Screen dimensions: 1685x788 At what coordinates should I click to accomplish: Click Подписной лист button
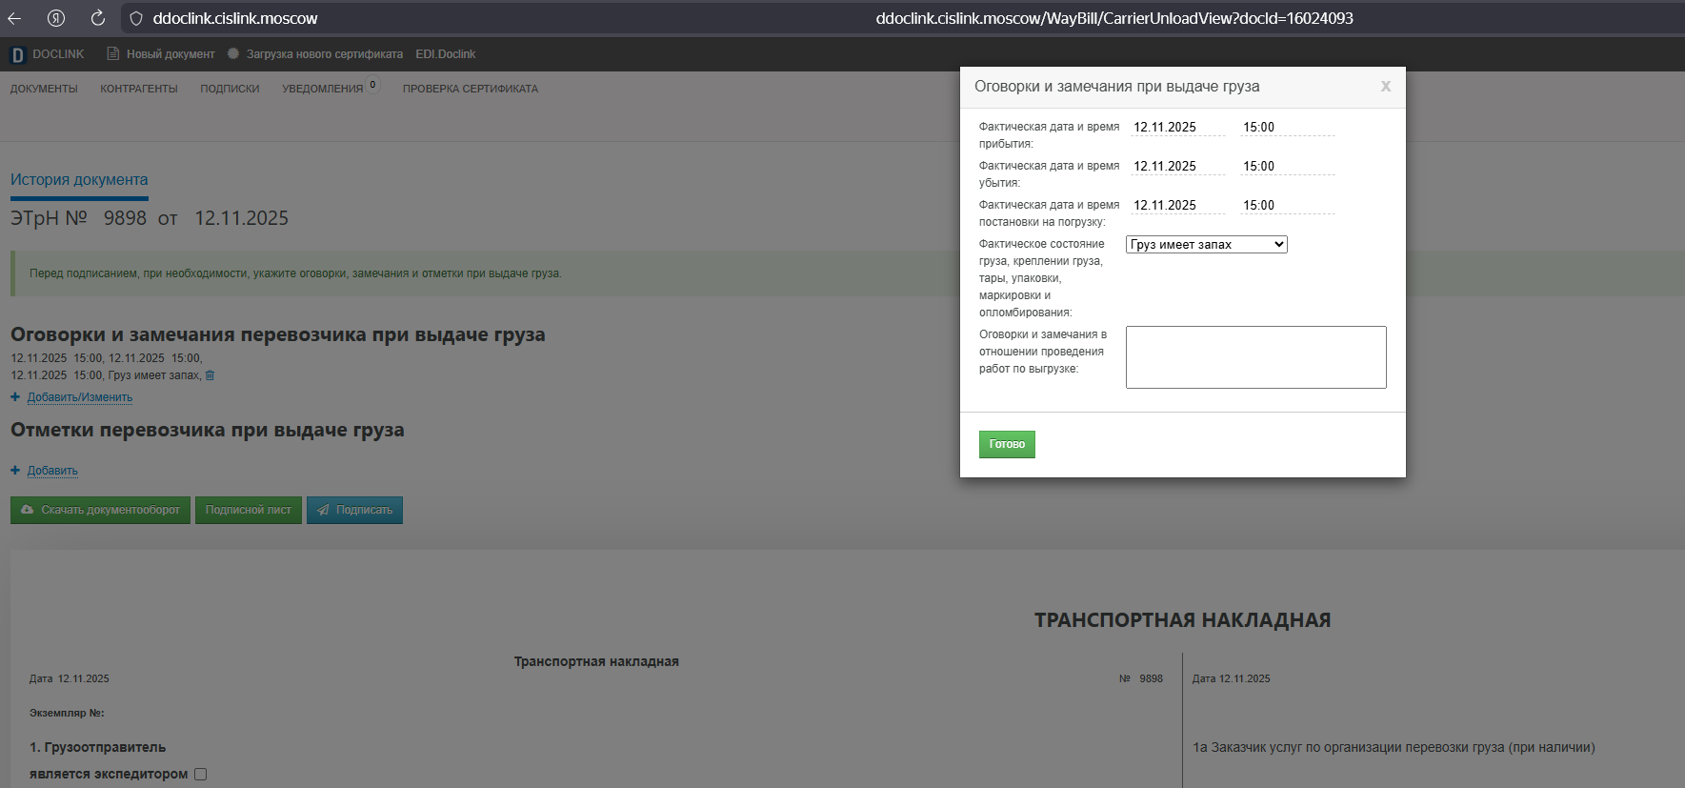[249, 510]
